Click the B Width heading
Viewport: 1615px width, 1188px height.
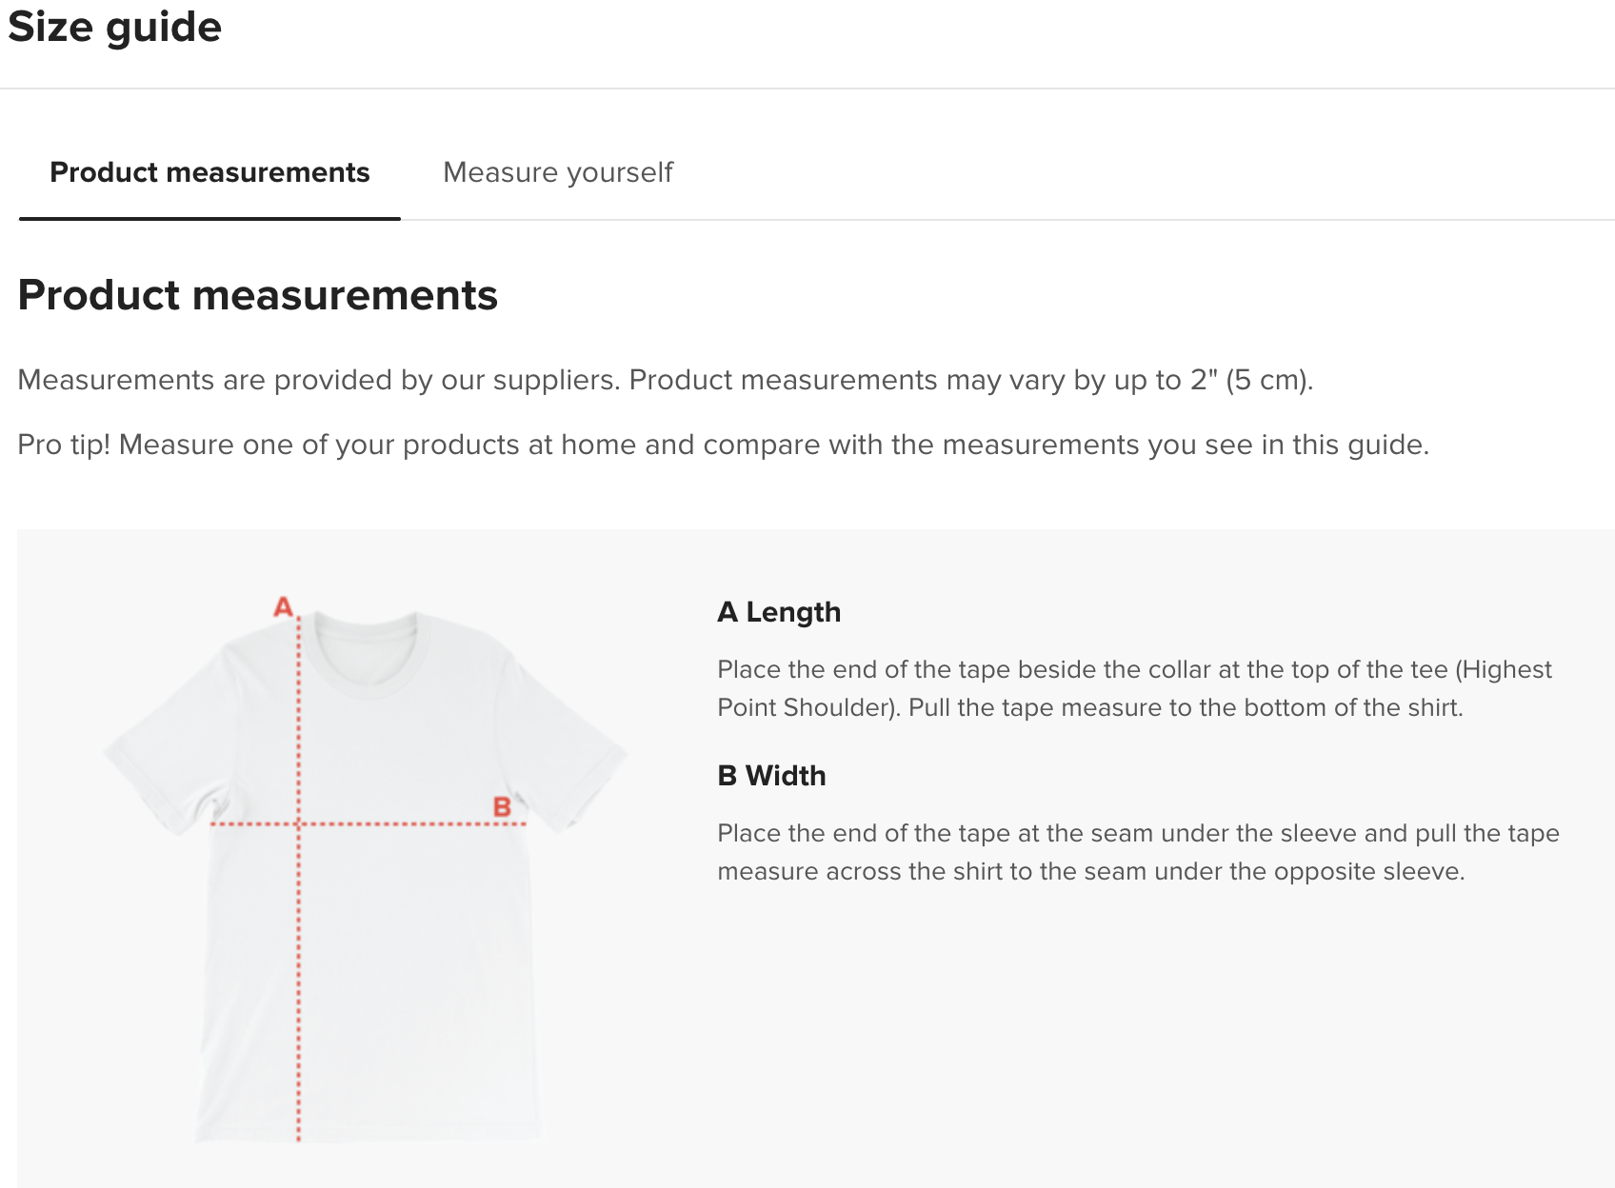[x=771, y=776]
